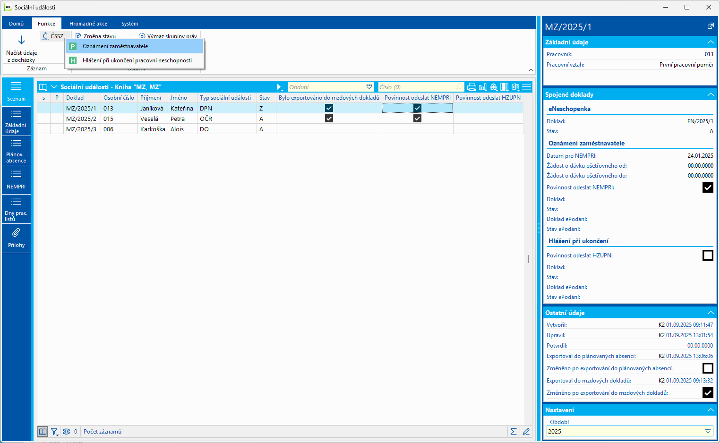Click the book icon in status bar
This screenshot has width=720, height=443.
(43, 431)
